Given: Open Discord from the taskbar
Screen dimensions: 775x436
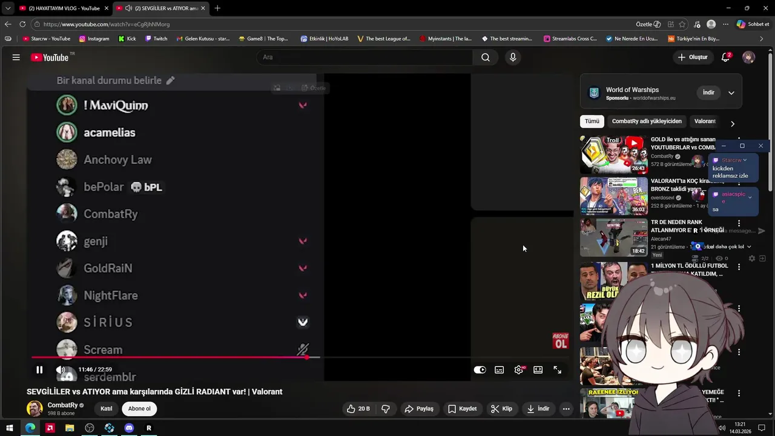Looking at the screenshot, I should point(129,428).
